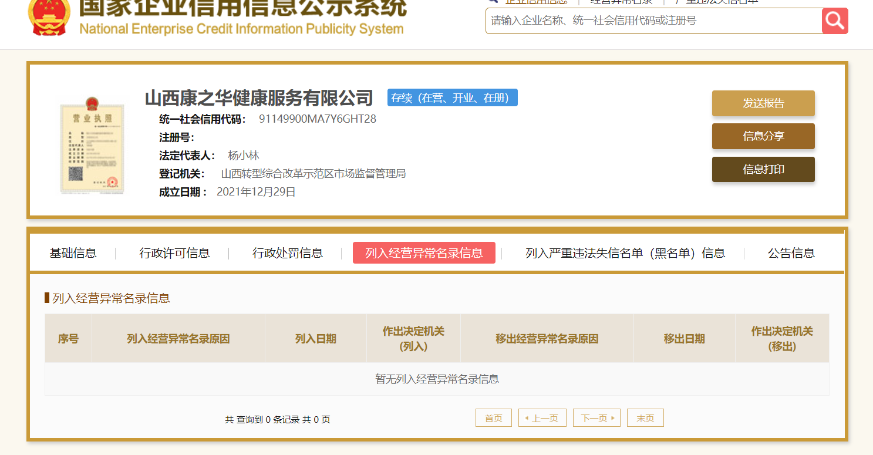Click the 存续(在营、开业、在册) status badge
This screenshot has width=873, height=455.
[x=453, y=98]
